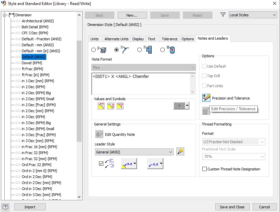Click the grayed apply-to-all icon below Precision
Screen dimensions: 280x212
[206, 111]
